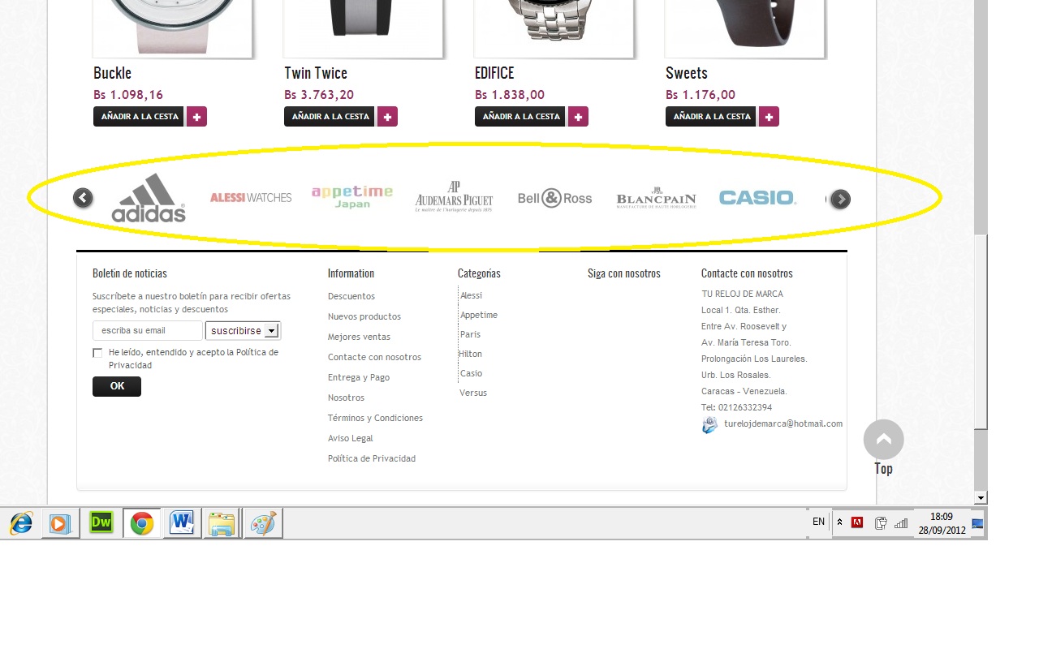This screenshot has height=649, width=1039.
Task: Click the previous arrow in the brand carousel
Action: coord(83,197)
